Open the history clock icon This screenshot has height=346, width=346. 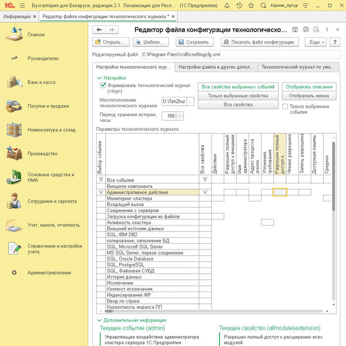tap(239, 5)
